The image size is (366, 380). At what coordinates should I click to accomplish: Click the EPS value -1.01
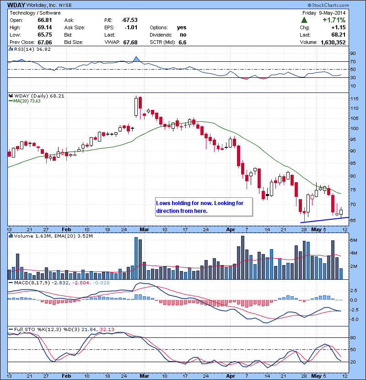click(131, 27)
